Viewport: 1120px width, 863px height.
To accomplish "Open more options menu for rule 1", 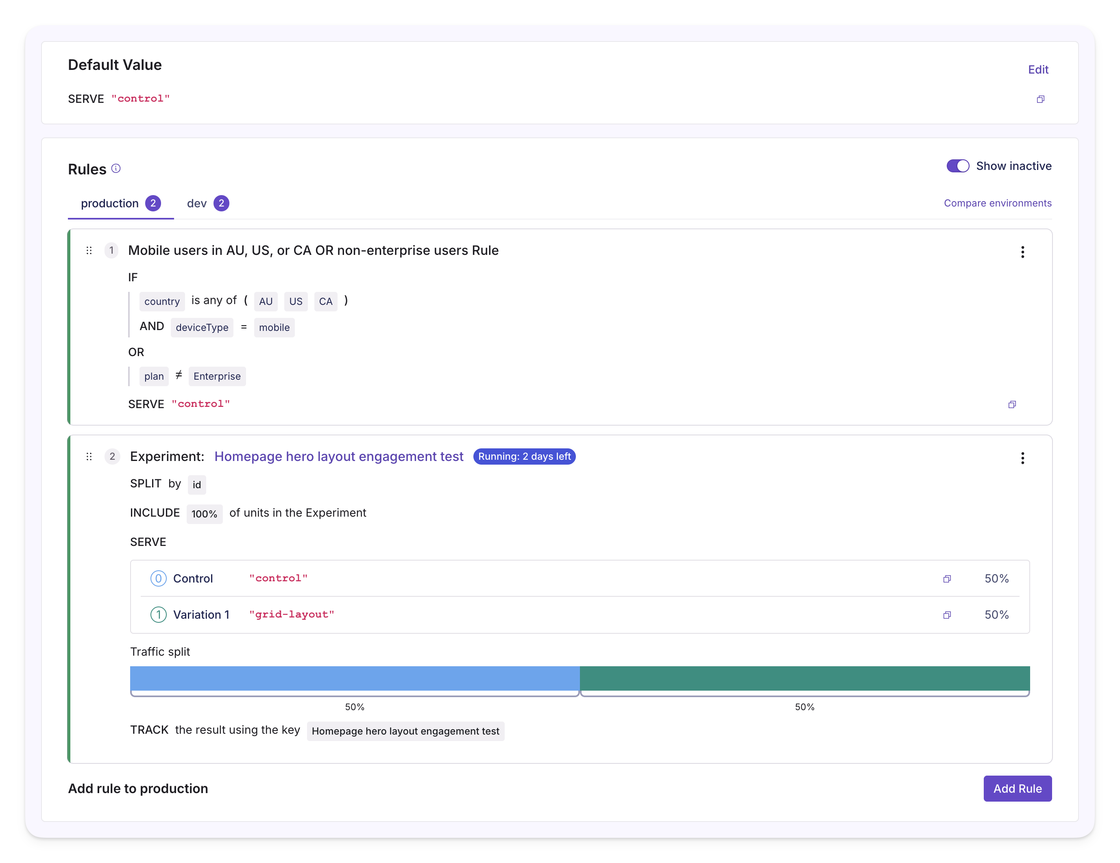I will 1022,252.
